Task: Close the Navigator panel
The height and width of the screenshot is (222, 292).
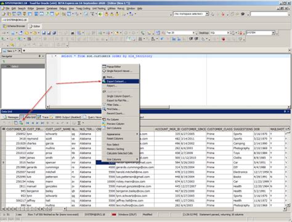Action: [43, 56]
